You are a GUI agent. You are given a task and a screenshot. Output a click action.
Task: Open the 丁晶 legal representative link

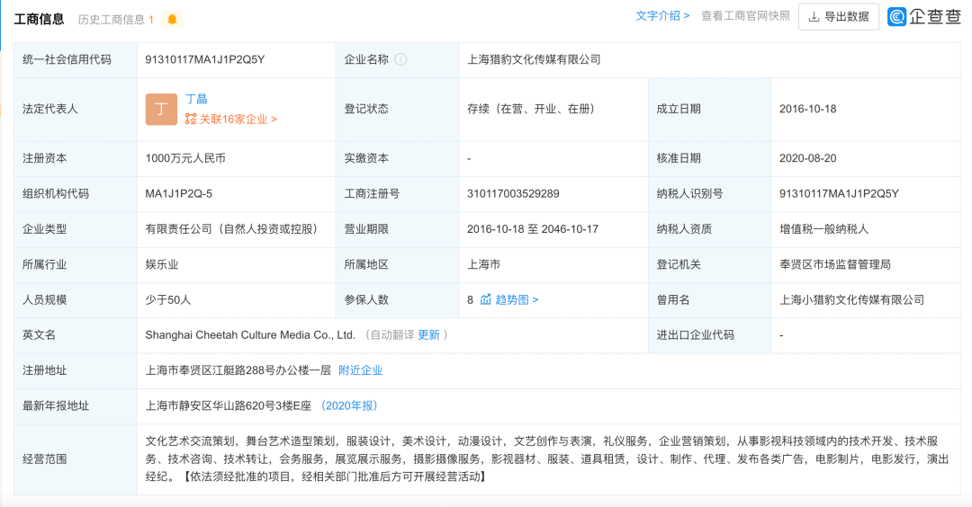pyautogui.click(x=196, y=99)
